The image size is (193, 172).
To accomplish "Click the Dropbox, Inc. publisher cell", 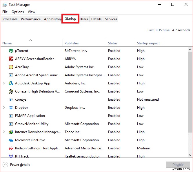I will click(x=75, y=108).
